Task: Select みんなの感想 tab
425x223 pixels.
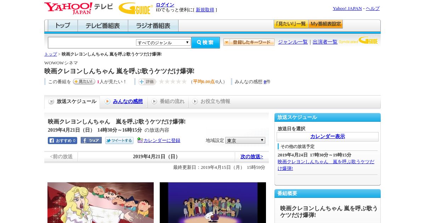Action: (x=124, y=102)
